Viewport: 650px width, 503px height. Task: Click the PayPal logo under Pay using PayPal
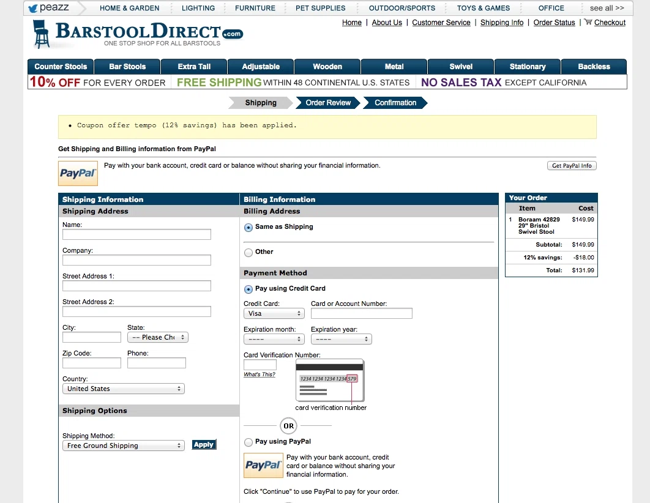tap(263, 465)
